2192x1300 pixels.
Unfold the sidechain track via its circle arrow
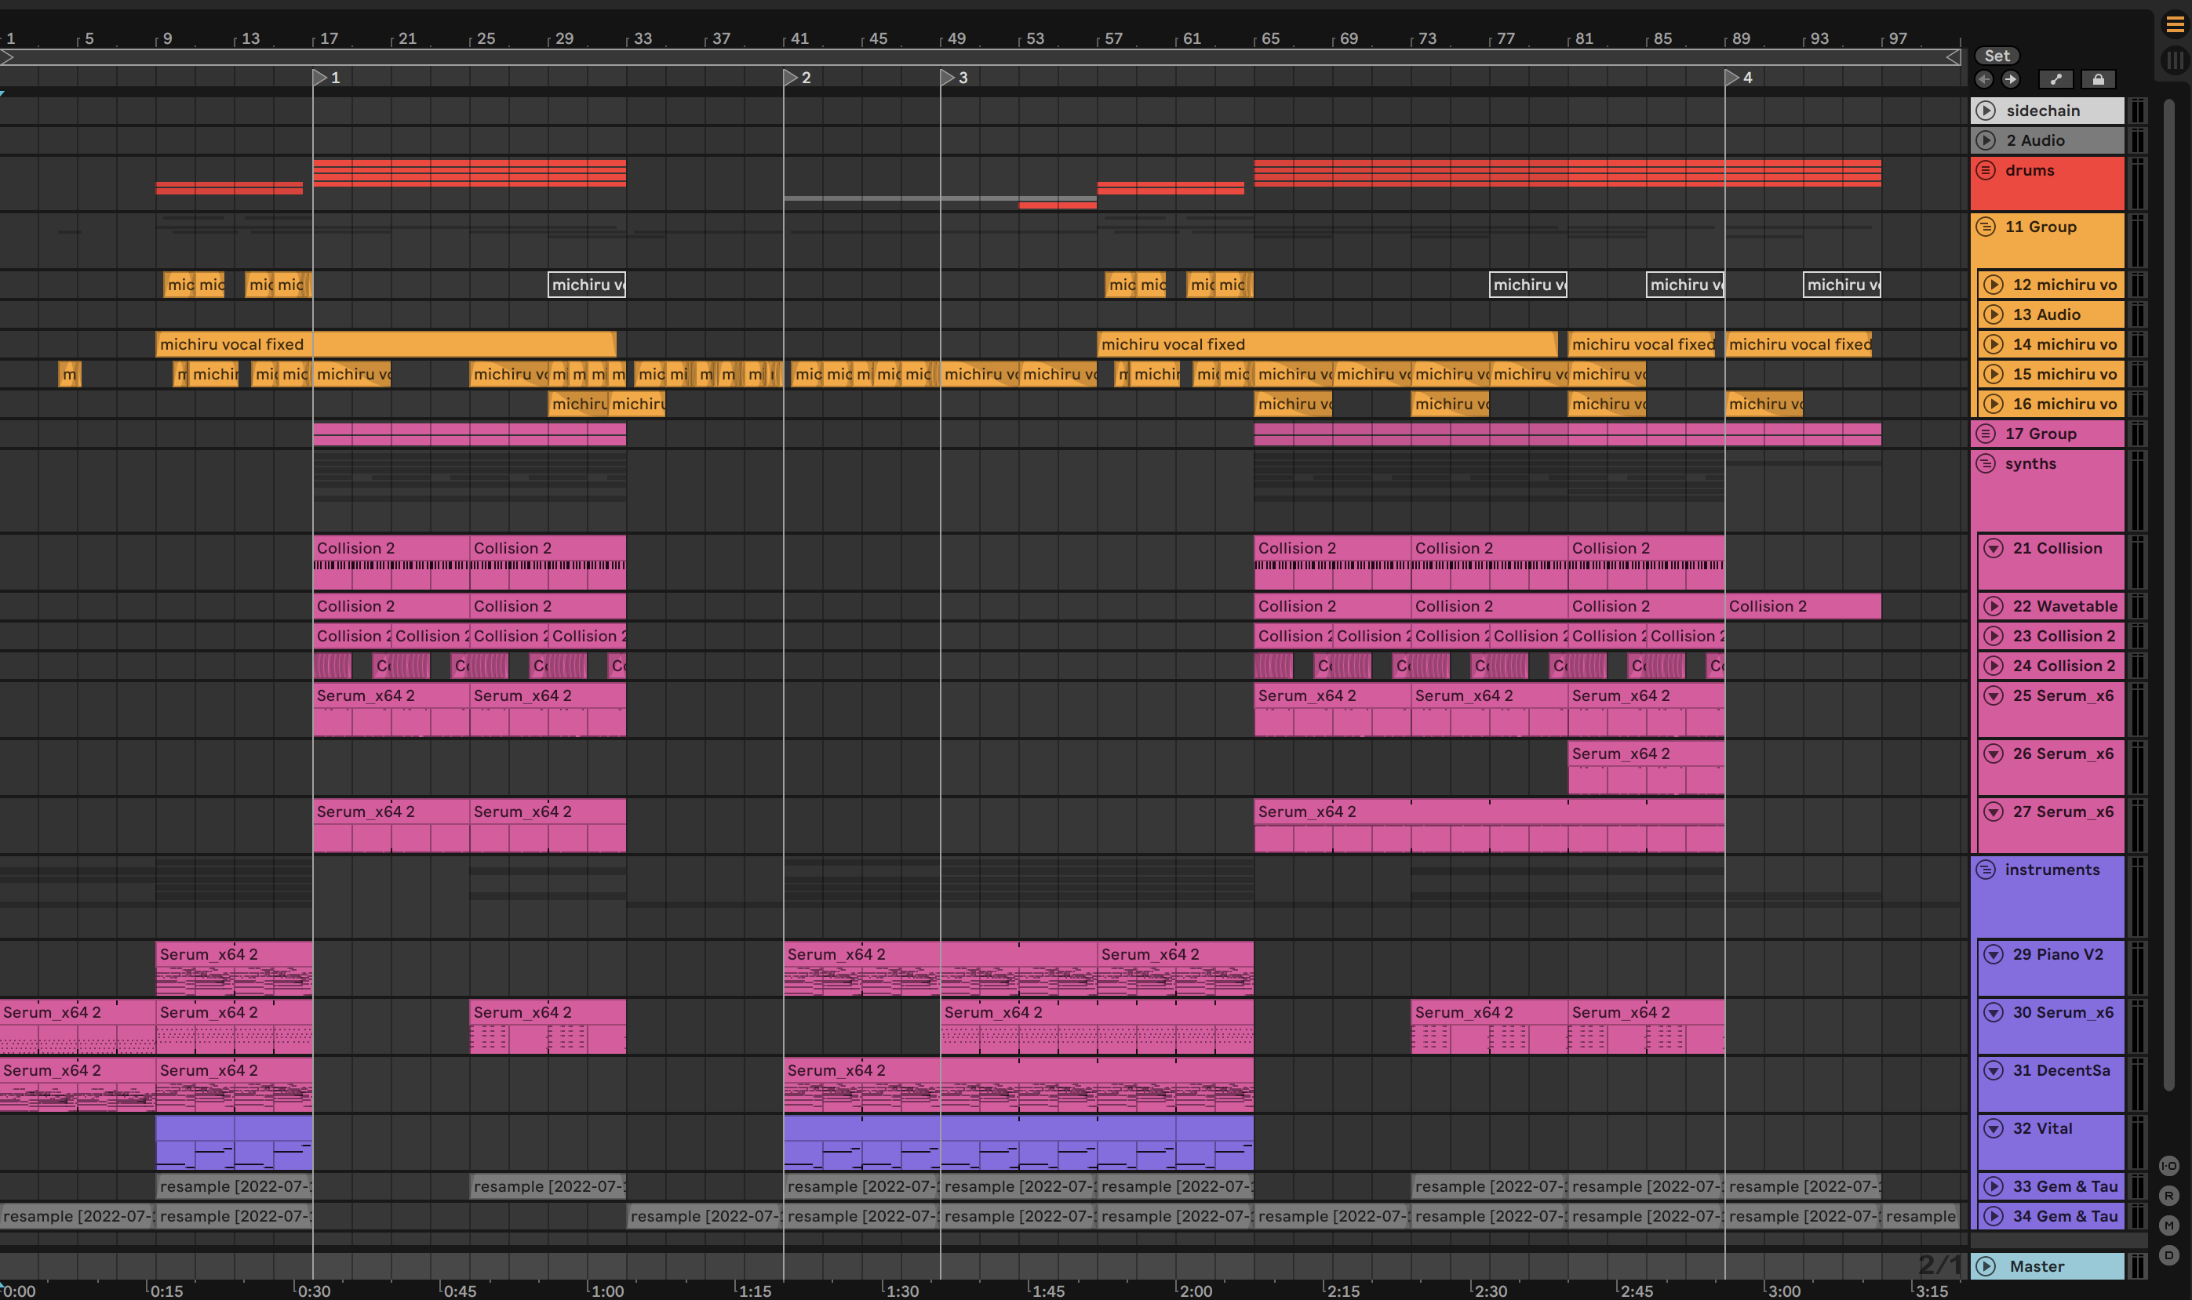pos(1986,111)
